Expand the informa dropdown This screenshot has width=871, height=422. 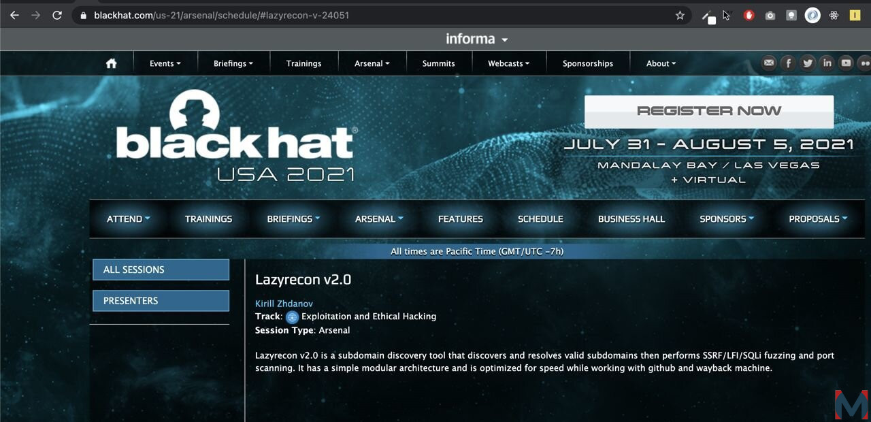click(476, 39)
